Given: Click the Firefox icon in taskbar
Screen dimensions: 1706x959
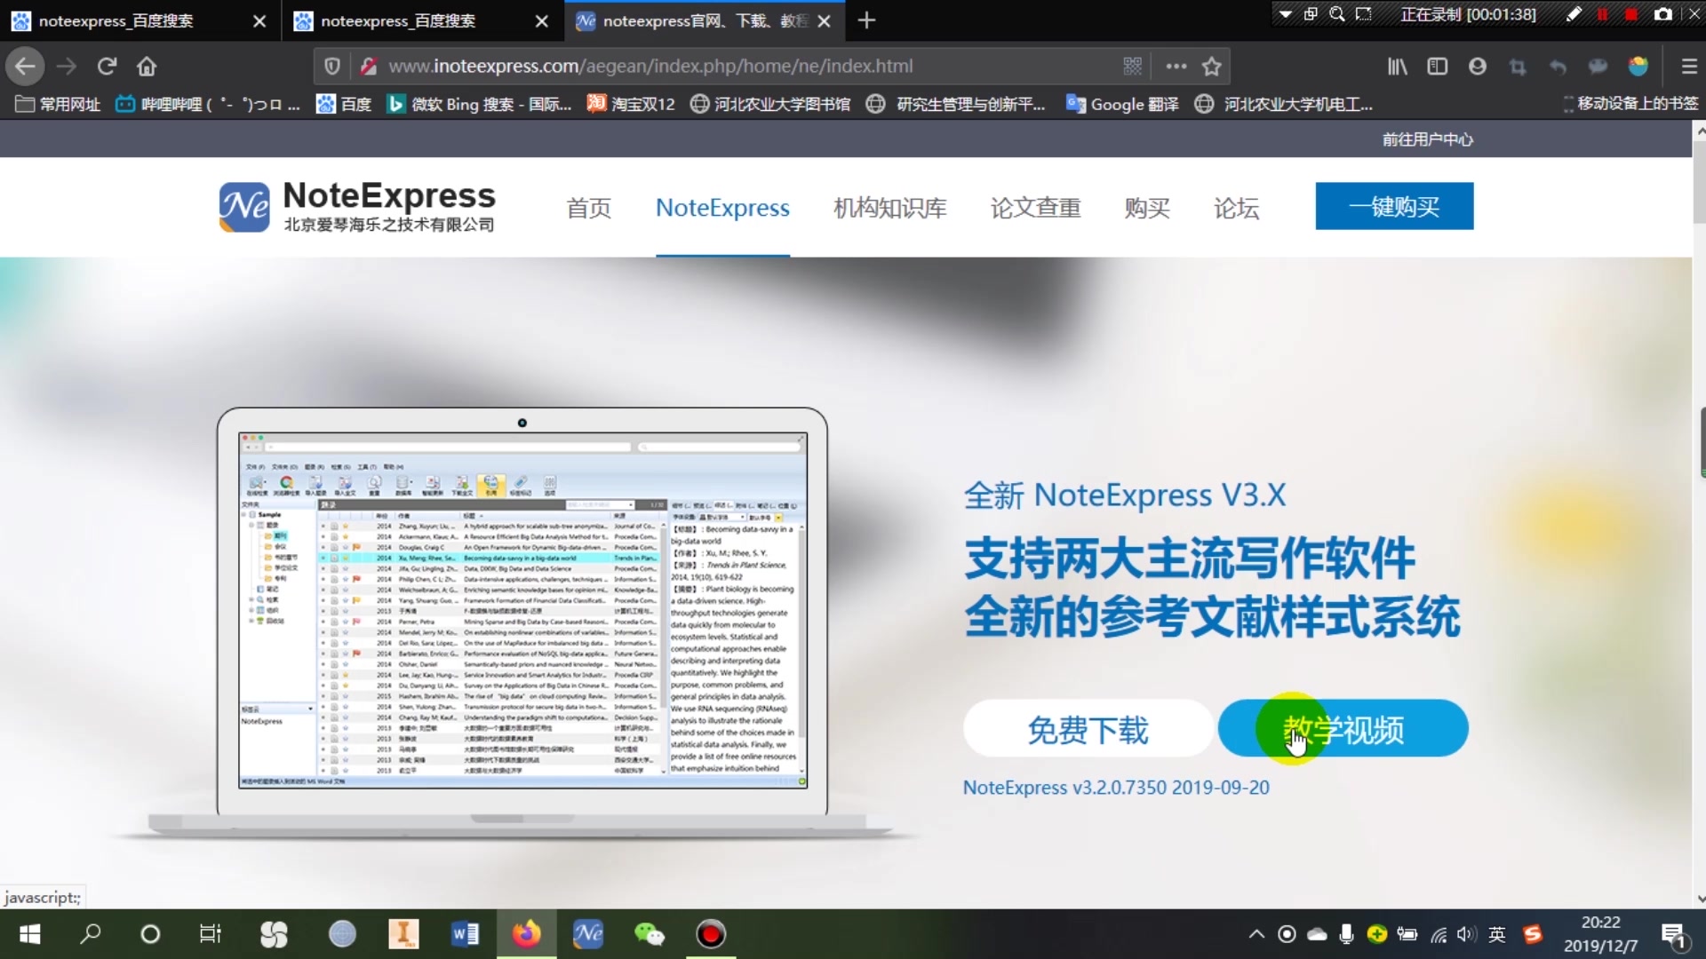Looking at the screenshot, I should click(526, 934).
